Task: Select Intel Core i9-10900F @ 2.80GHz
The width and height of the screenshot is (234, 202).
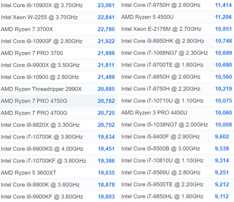Action: [x=42, y=41]
